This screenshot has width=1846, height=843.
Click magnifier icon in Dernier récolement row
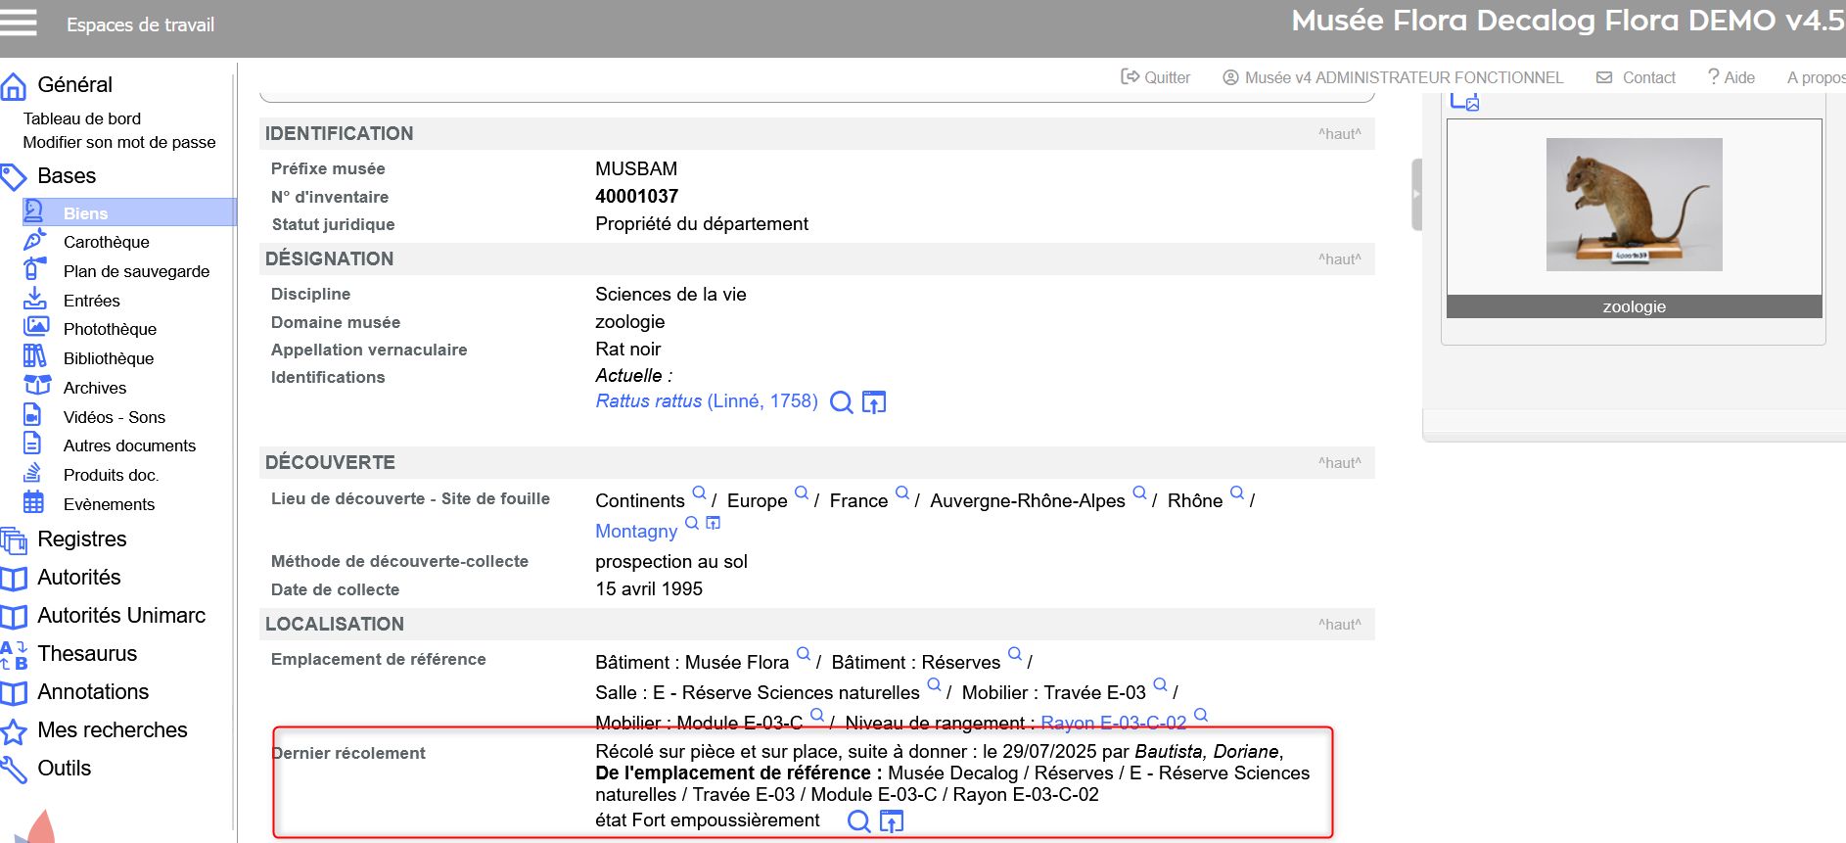pos(858,821)
